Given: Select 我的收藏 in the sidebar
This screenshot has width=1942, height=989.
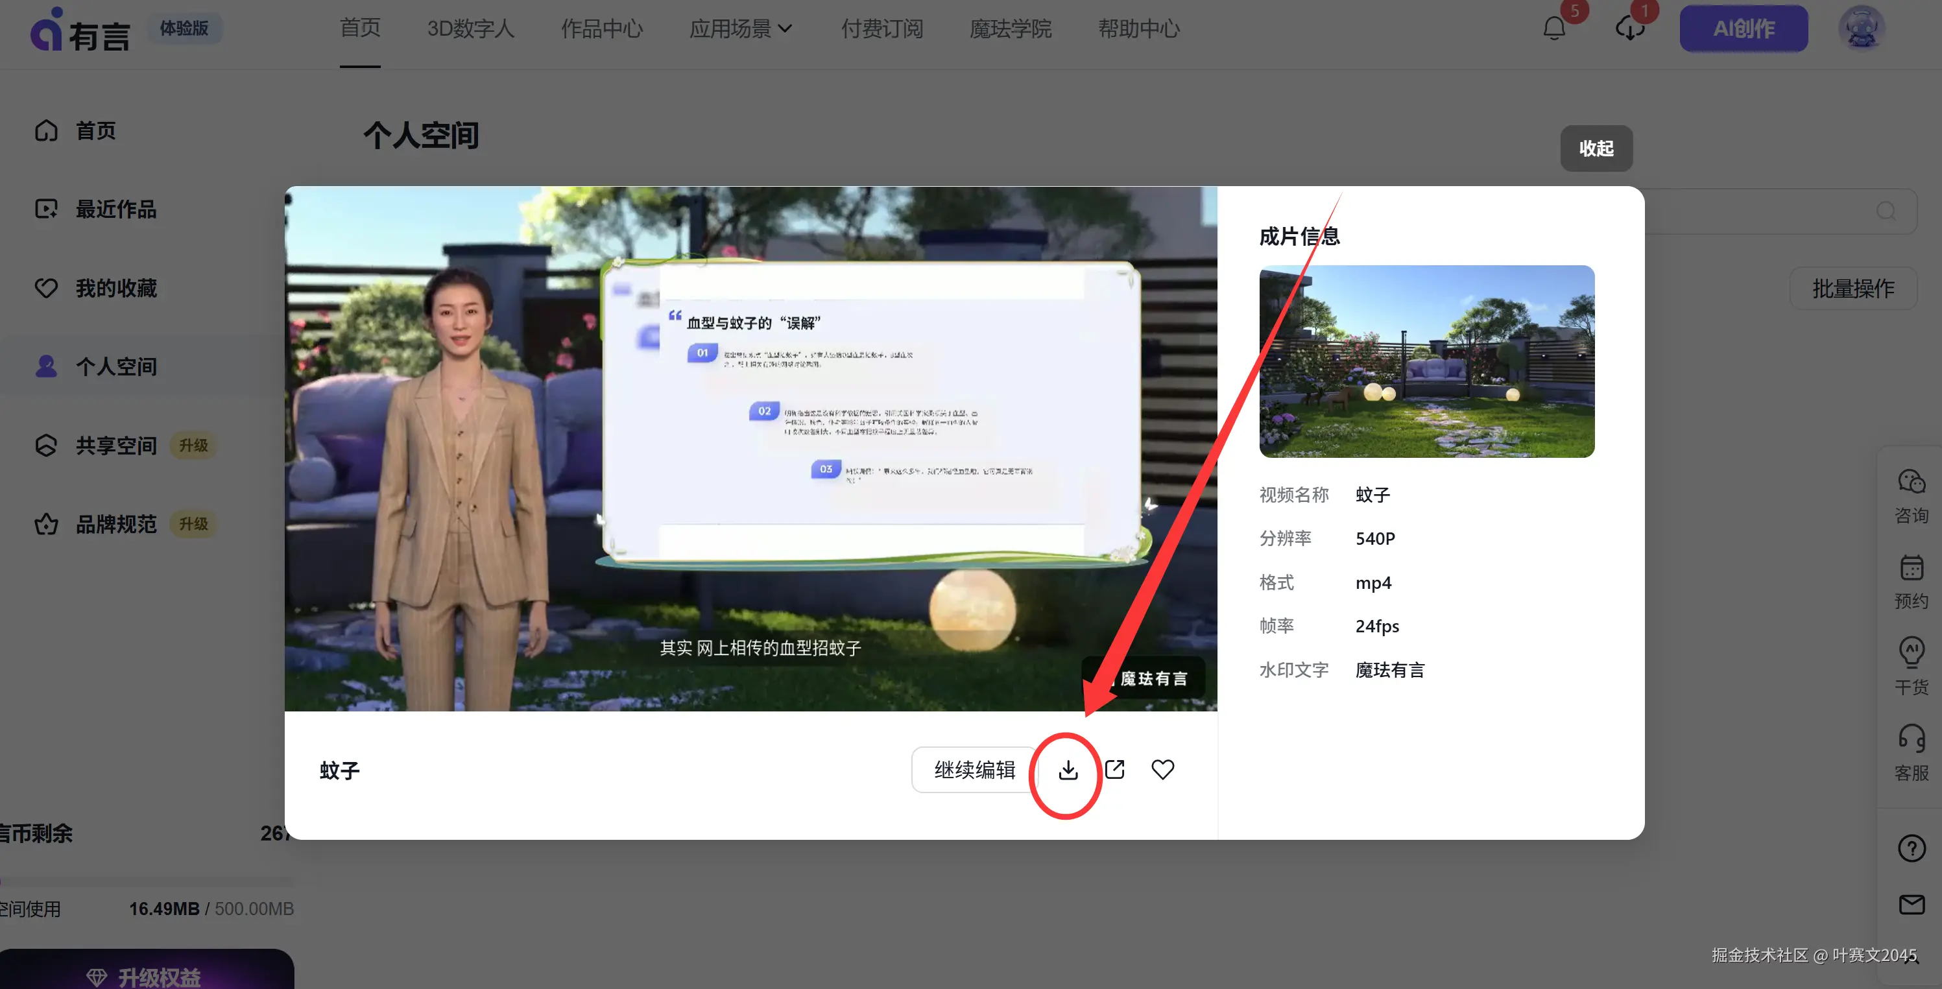Looking at the screenshot, I should [115, 288].
